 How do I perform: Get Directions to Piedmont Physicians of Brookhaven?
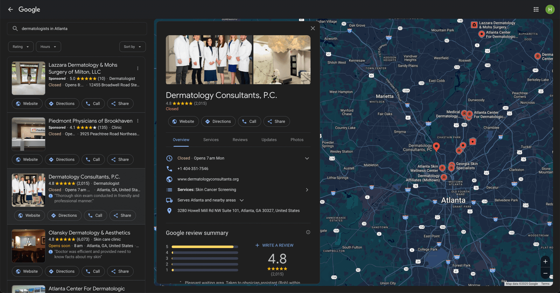pyautogui.click(x=62, y=159)
